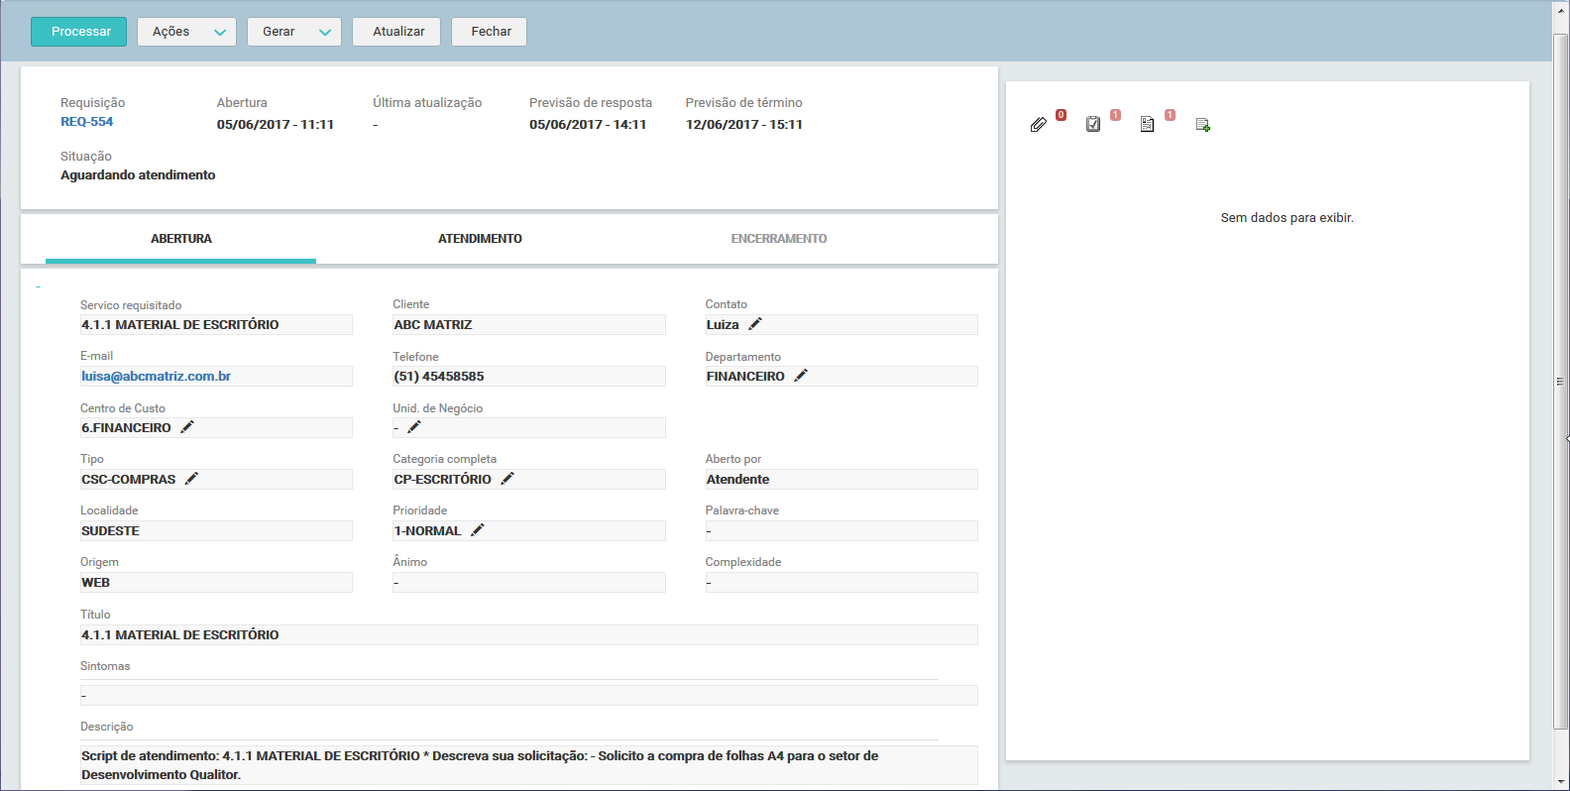The height and width of the screenshot is (791, 1570).
Task: Open the REQ-554 requisition link
Action: point(87,122)
